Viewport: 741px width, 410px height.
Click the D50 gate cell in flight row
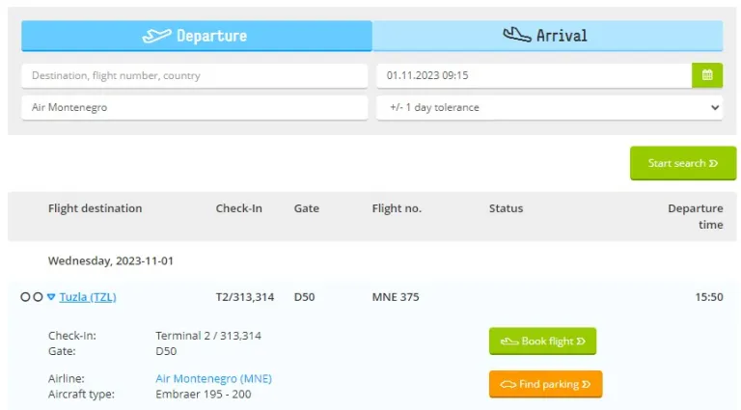[x=304, y=297]
